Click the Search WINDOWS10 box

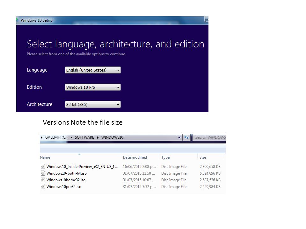click(x=209, y=137)
